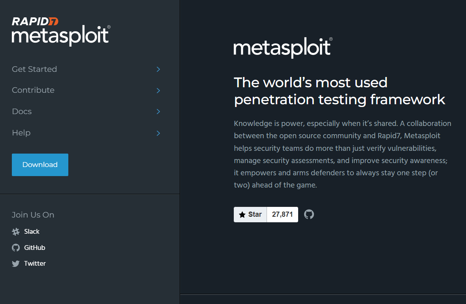Click the GitHub icon under Join Us On
Viewport: 466px width, 304px height.
(15, 248)
